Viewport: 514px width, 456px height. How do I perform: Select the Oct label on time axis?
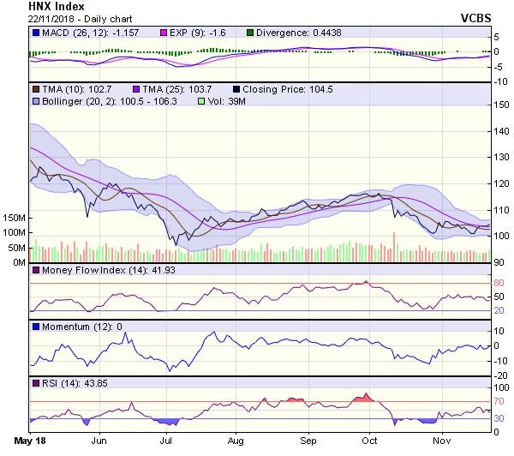pyautogui.click(x=371, y=440)
